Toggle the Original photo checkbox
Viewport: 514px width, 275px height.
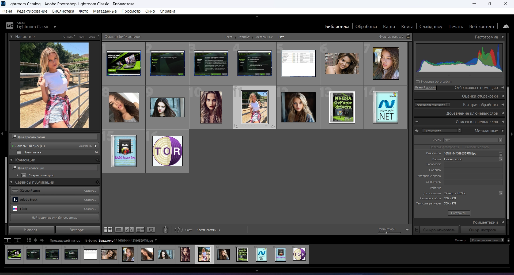click(418, 82)
